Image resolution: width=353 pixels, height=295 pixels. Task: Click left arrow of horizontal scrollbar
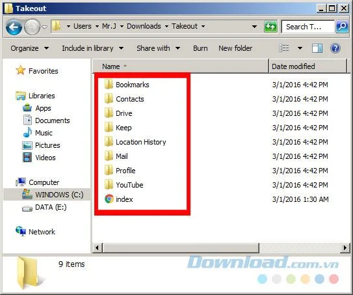[97, 248]
